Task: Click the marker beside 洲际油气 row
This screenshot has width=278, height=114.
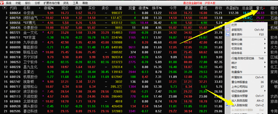Action: click(43, 17)
